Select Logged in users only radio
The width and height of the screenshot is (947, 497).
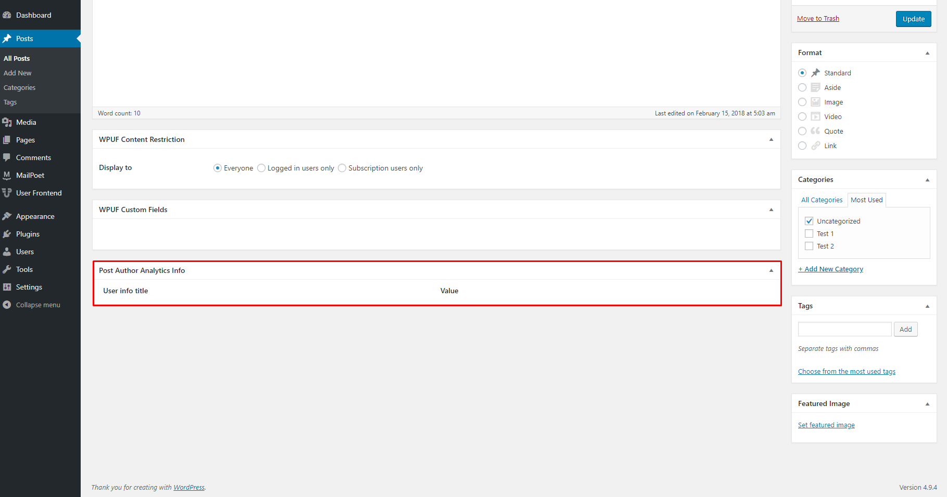point(261,168)
